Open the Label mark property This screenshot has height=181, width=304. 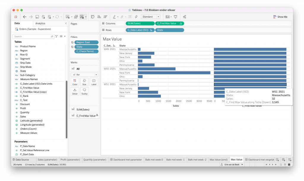(94, 82)
